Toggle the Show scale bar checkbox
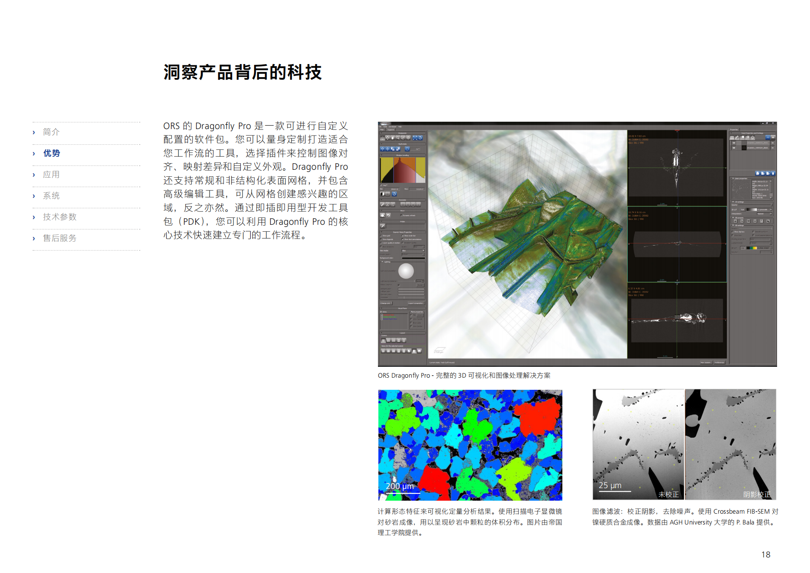The height and width of the screenshot is (573, 810). (x=403, y=236)
